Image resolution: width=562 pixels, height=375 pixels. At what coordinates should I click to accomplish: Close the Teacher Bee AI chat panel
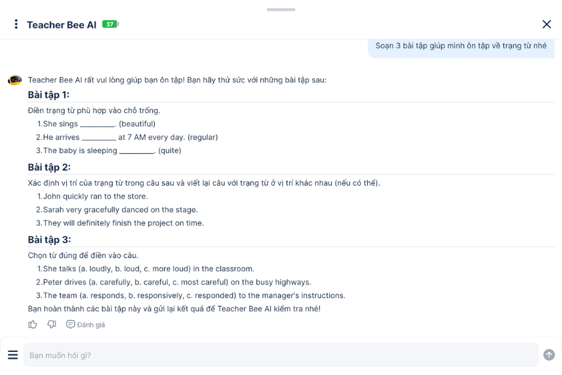[546, 24]
